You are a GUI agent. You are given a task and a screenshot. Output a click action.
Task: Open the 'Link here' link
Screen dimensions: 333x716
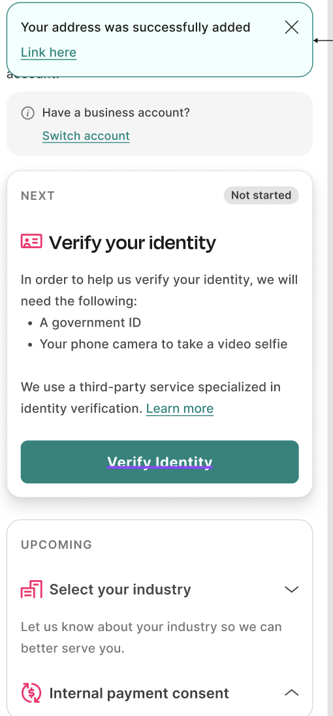(x=48, y=52)
